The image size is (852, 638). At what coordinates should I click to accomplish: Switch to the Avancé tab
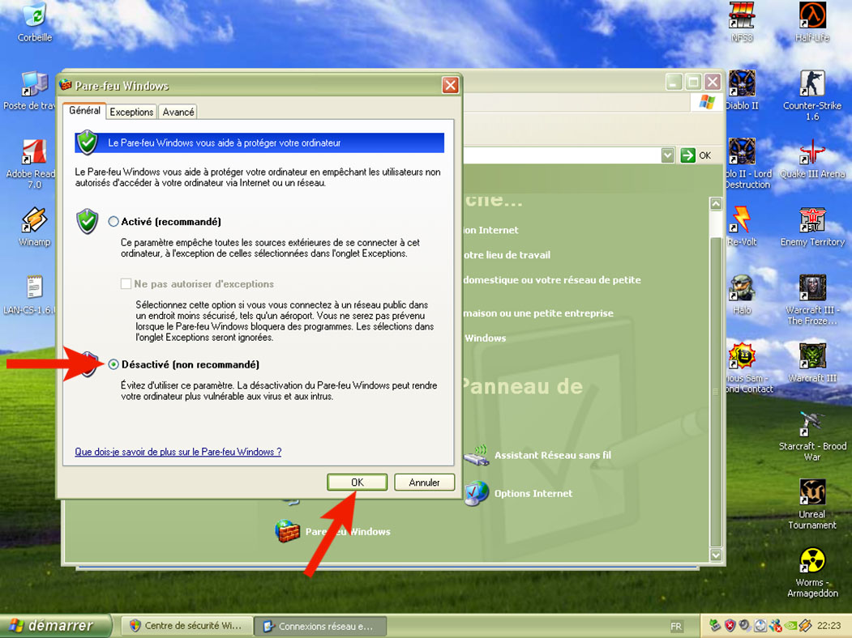coord(178,112)
